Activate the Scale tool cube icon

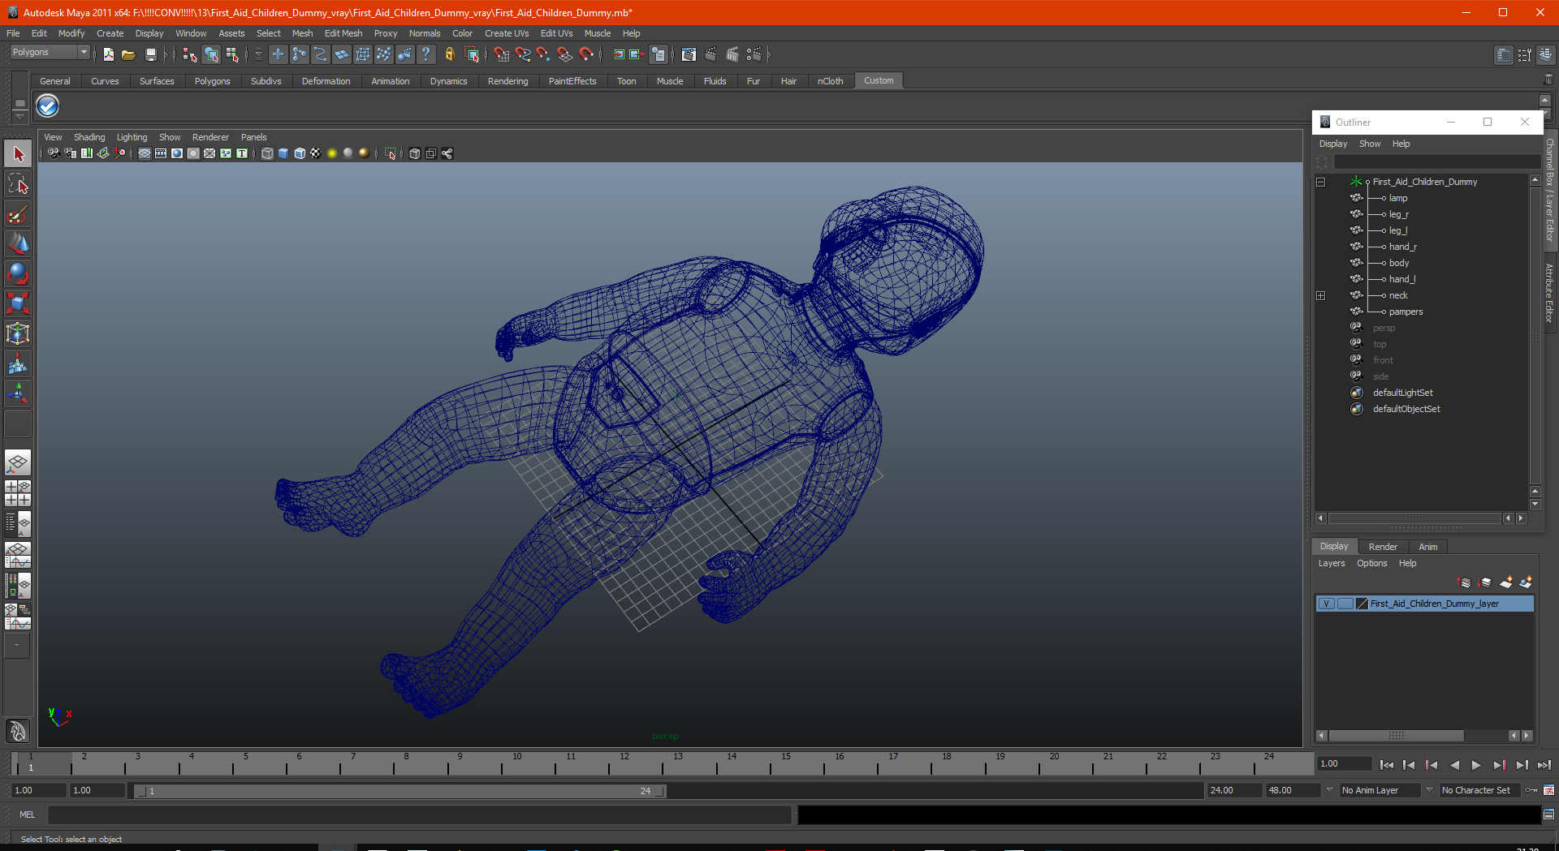coord(18,303)
